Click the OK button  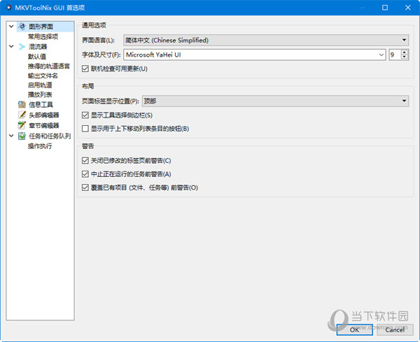point(355,329)
